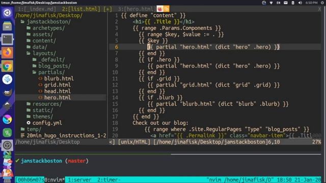
Task: Click the [unix/HTML] status line entry
Action: click(134, 142)
